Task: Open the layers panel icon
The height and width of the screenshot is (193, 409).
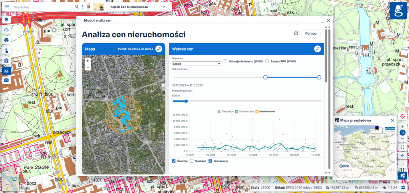Action: (6, 19)
